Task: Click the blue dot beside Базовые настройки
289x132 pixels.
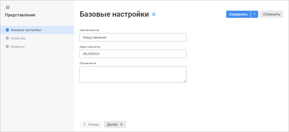Action: pyautogui.click(x=7, y=30)
